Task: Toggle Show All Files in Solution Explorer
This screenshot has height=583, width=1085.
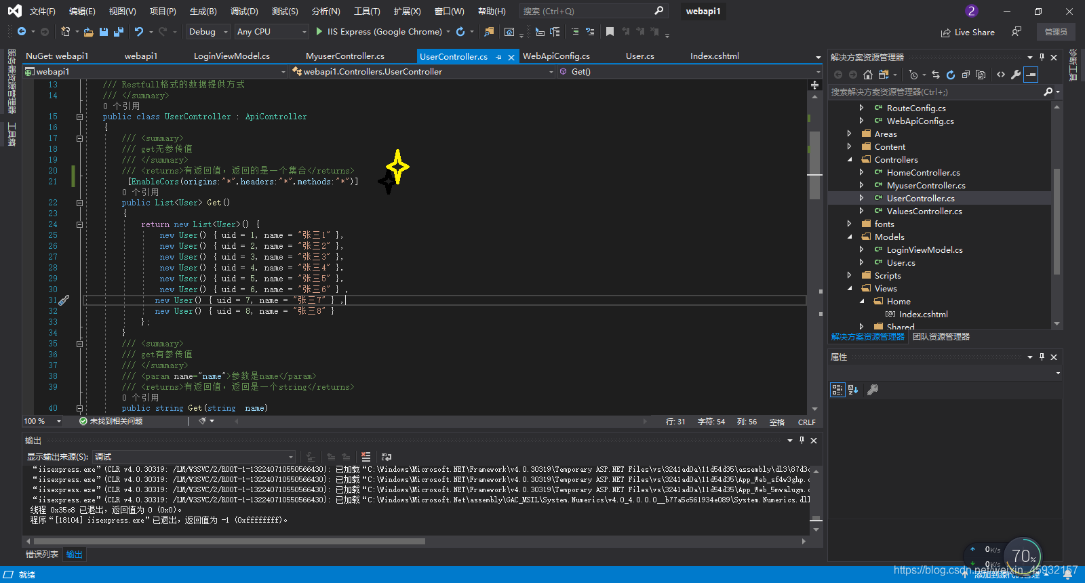Action: click(981, 75)
